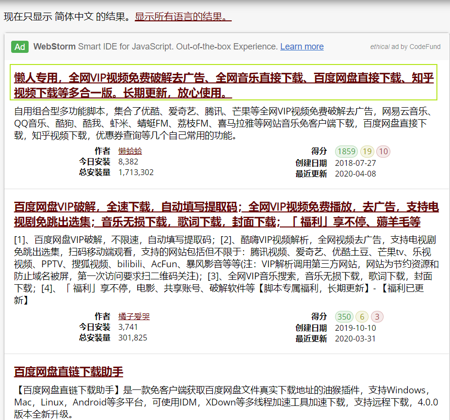The image size is (450, 420).
Task: Click WebStorm ad text
Action: click(155, 47)
